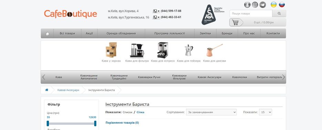Switch language with the Russian flag

pos(282,4)
